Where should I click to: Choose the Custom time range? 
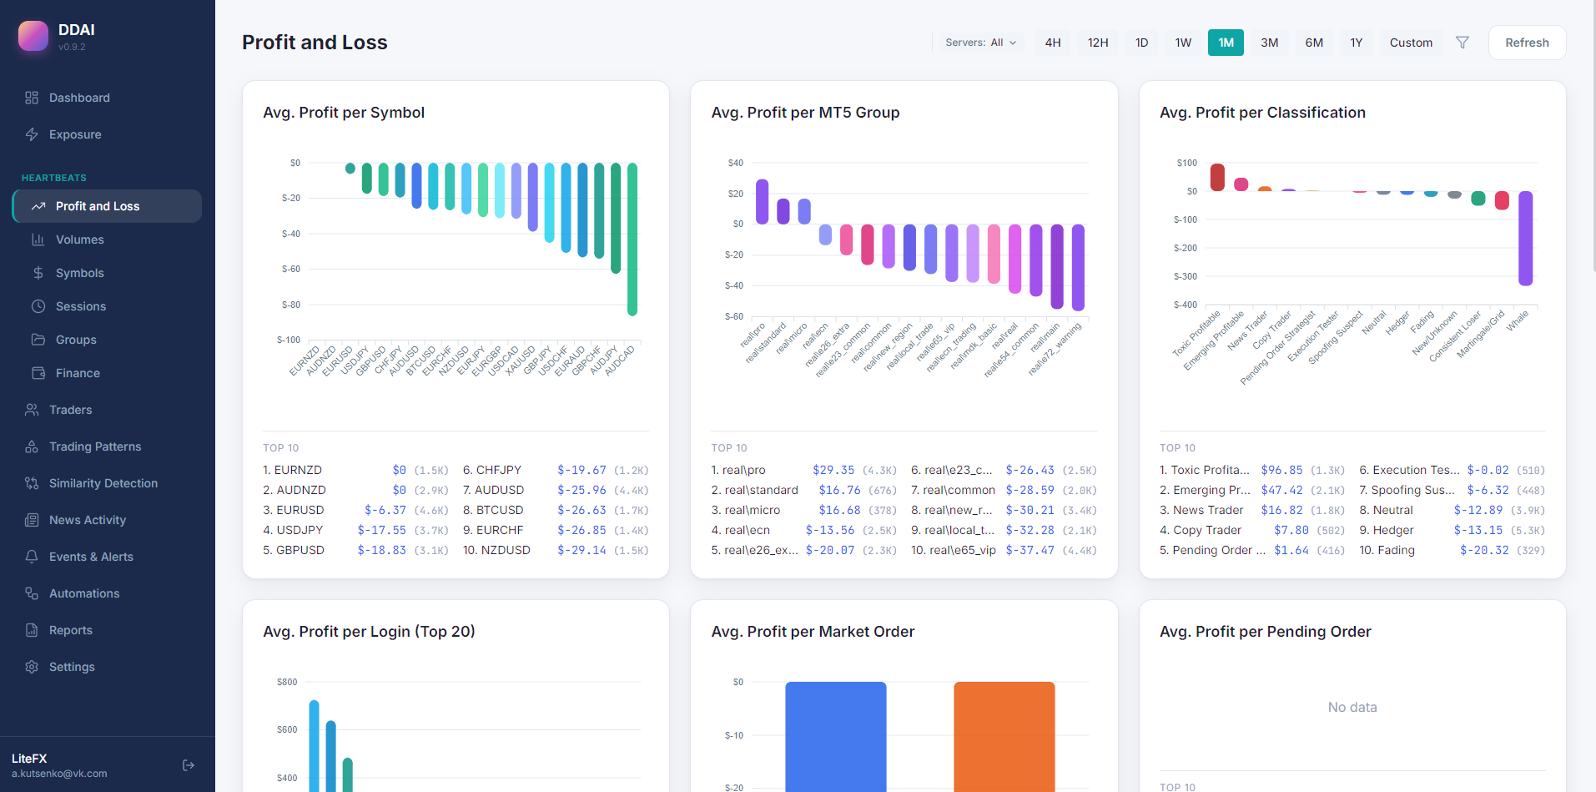click(1411, 43)
